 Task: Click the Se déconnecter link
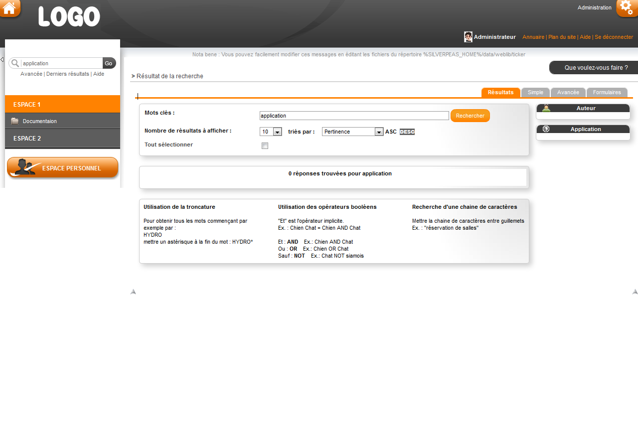(x=614, y=37)
